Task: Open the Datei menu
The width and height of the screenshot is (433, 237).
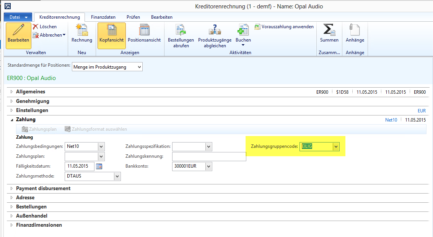Action: tap(18, 17)
